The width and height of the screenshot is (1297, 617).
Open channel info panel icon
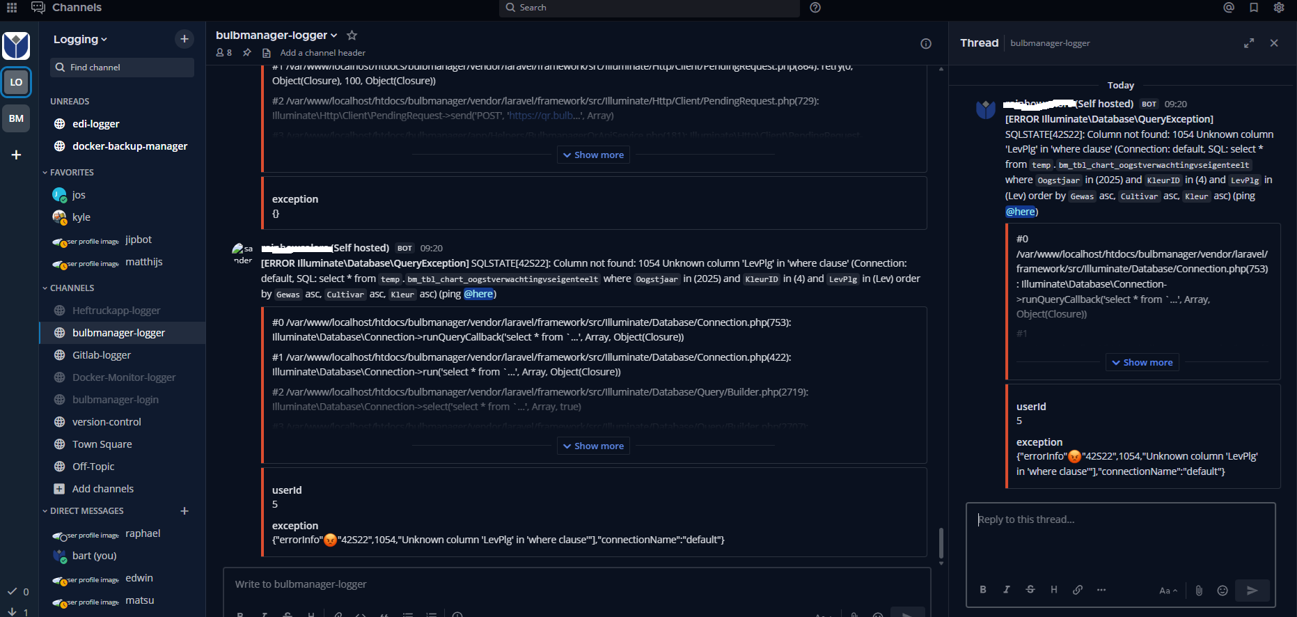pyautogui.click(x=926, y=44)
